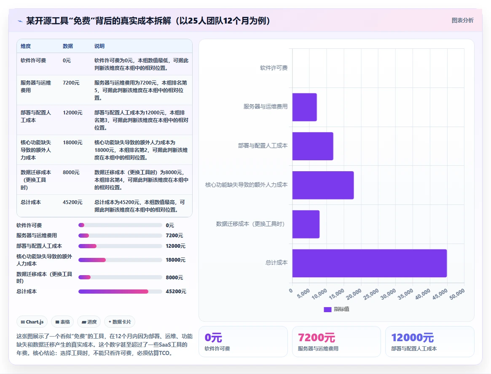Click the 数据迁移成本 chart axis label
The width and height of the screenshot is (491, 374).
250,224
